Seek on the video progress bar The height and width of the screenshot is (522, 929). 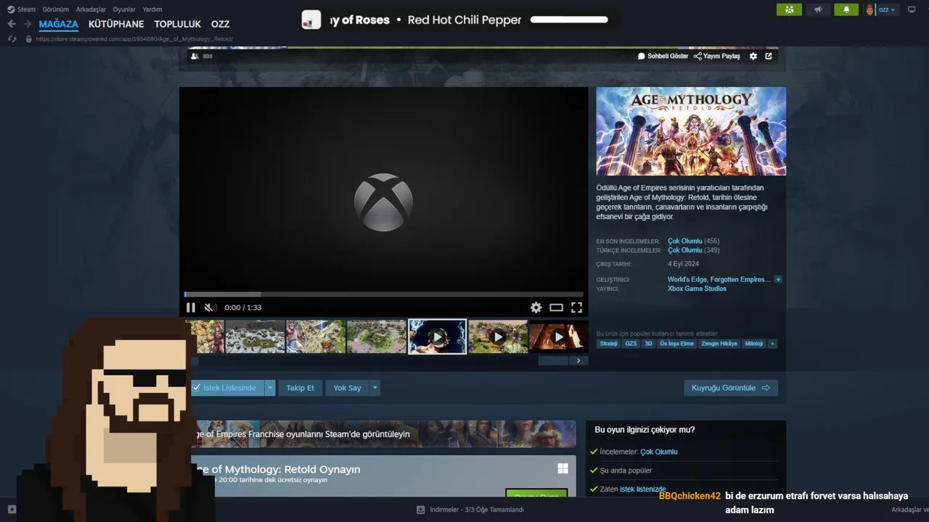tap(383, 294)
